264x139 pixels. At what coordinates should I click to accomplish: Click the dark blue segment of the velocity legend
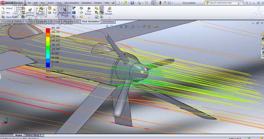[48, 65]
